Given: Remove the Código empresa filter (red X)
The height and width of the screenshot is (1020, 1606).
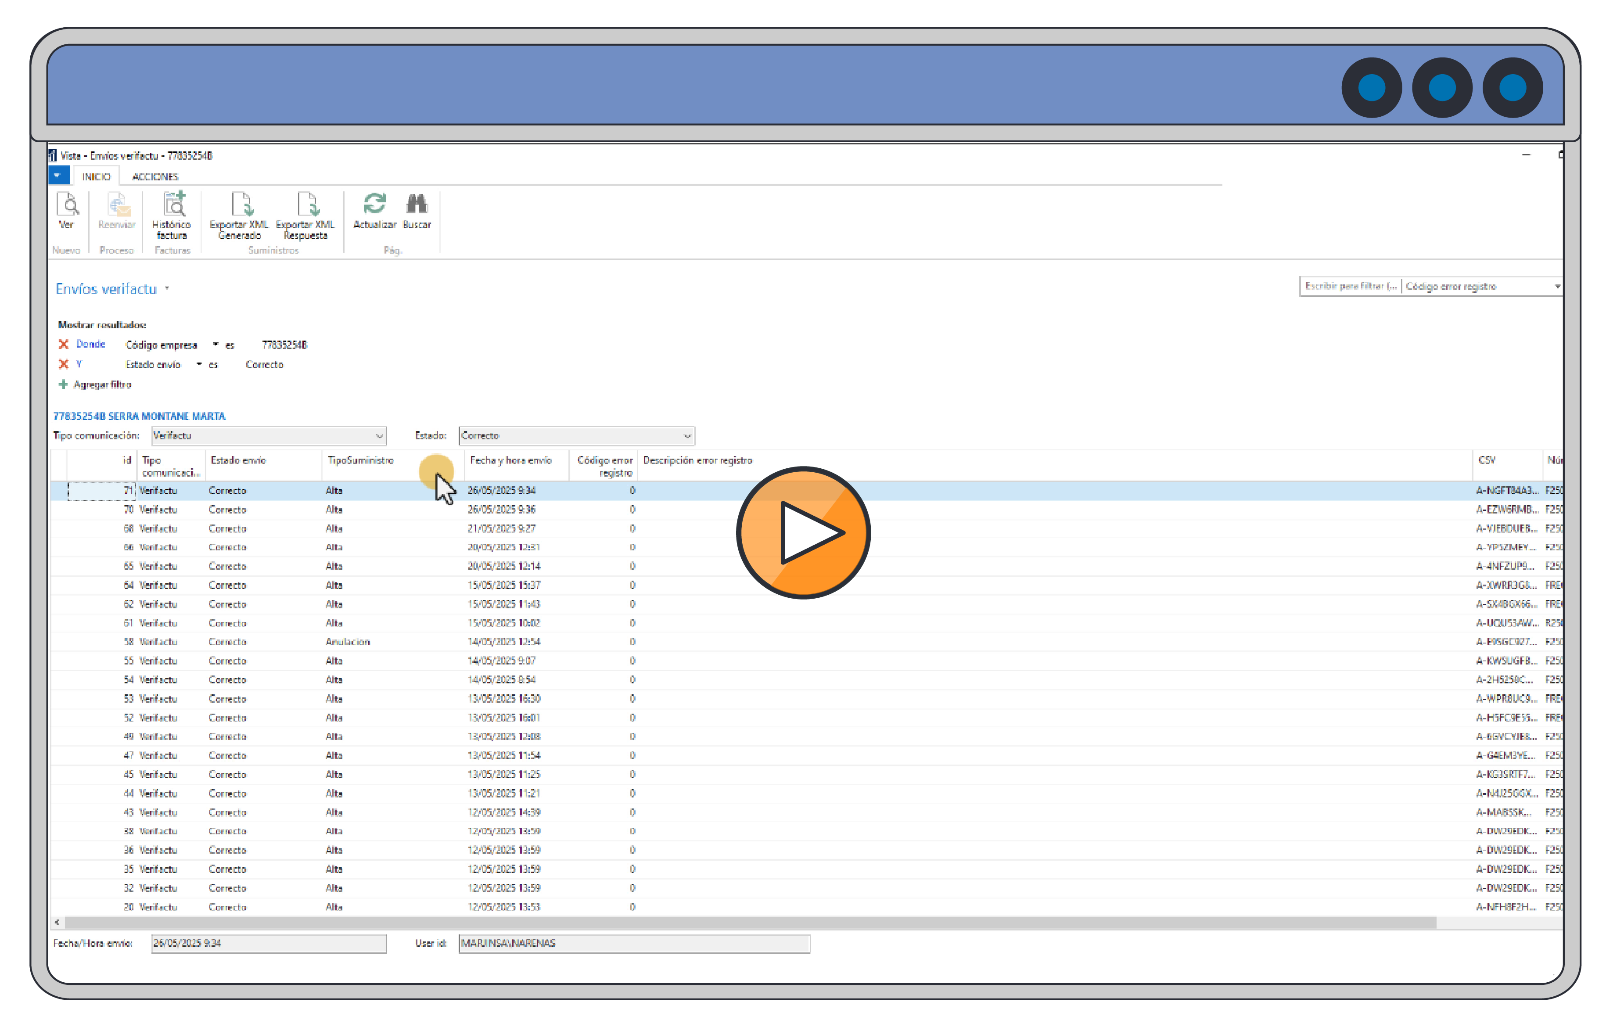Looking at the screenshot, I should coord(63,345).
